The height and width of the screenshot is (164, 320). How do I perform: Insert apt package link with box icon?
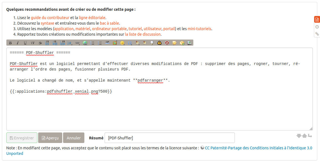pos(182,43)
